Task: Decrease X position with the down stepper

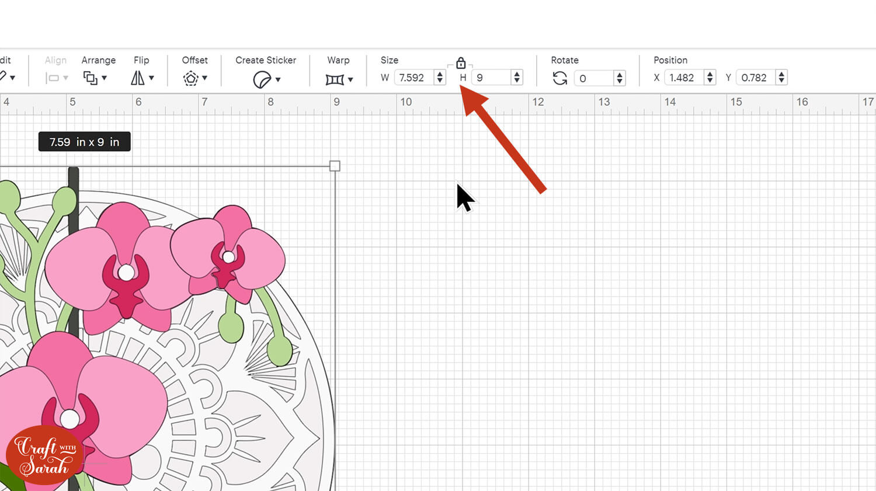Action: (710, 81)
